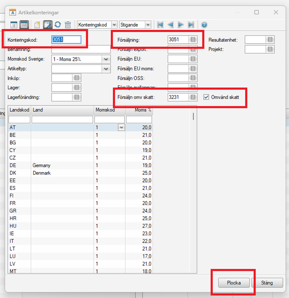This screenshot has height=298, width=289.
Task: Open the Konteringskod sort field dropdown
Action: tap(114, 25)
